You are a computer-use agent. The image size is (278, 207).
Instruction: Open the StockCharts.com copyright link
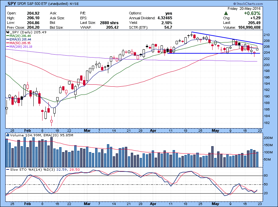248,4
